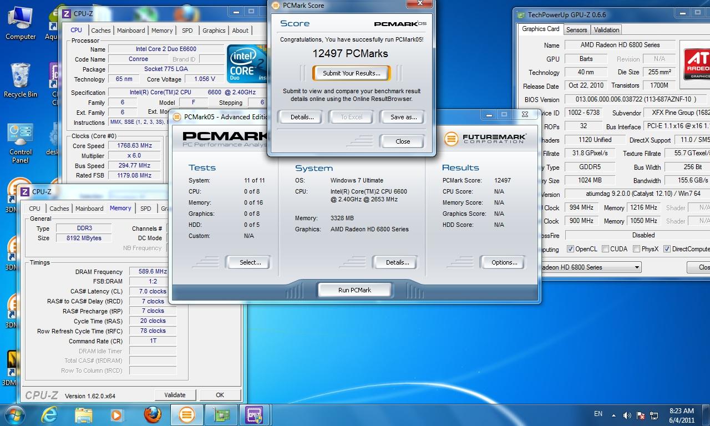Click the CAS# Latency value 7.0 clocks

pyautogui.click(x=153, y=291)
